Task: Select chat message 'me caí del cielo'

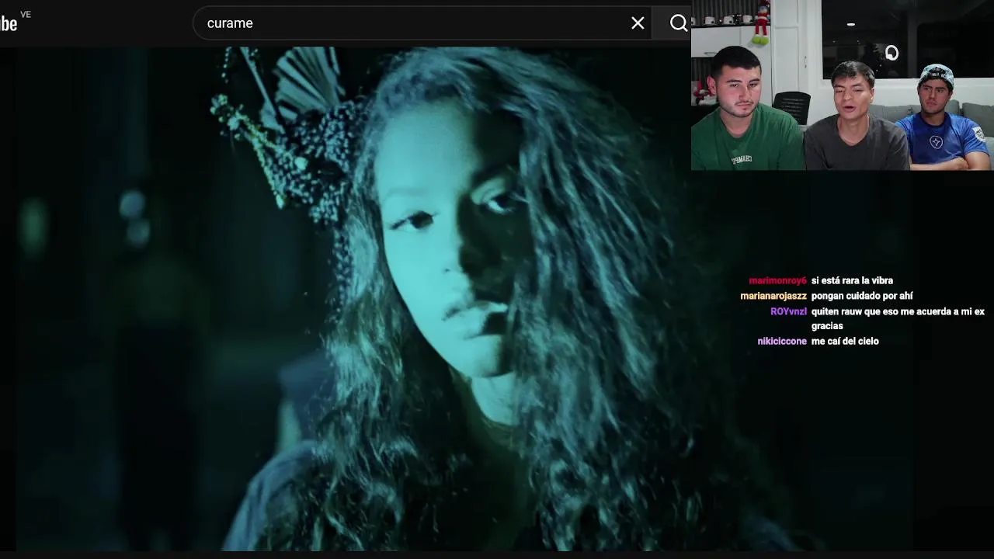Action: (x=845, y=341)
